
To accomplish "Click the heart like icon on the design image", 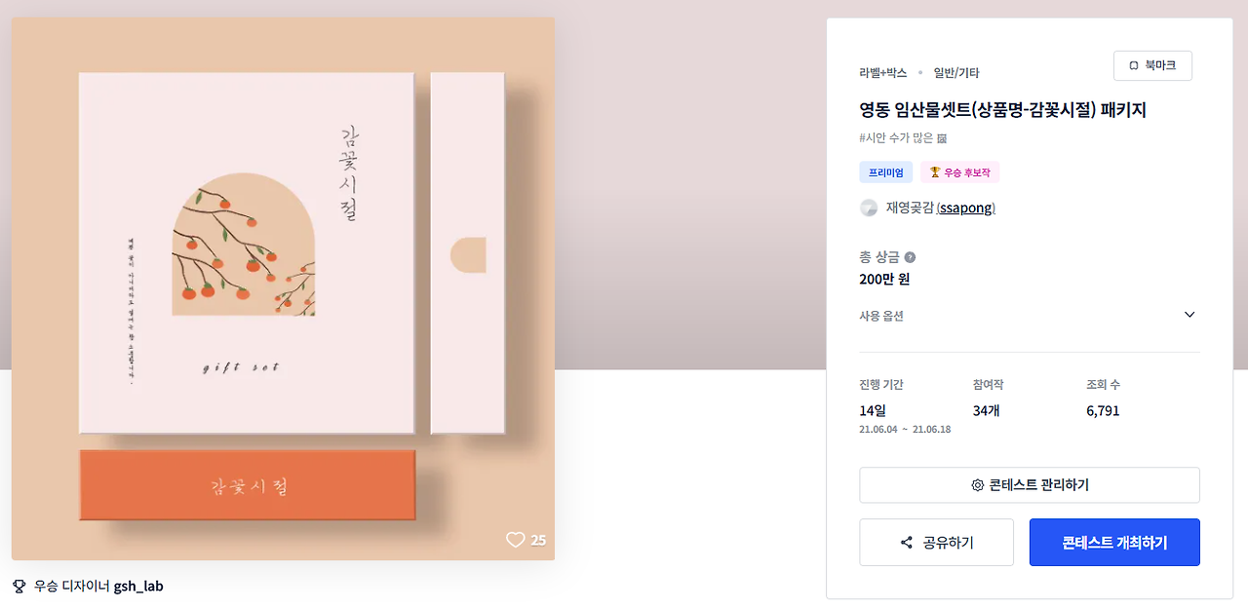I will coord(515,540).
